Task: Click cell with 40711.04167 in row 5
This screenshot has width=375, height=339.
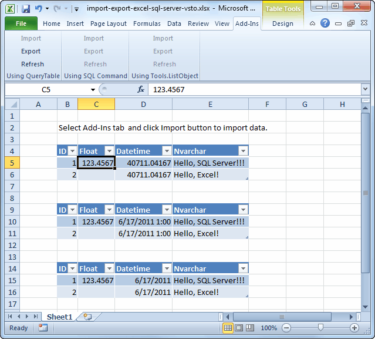Action: point(144,163)
